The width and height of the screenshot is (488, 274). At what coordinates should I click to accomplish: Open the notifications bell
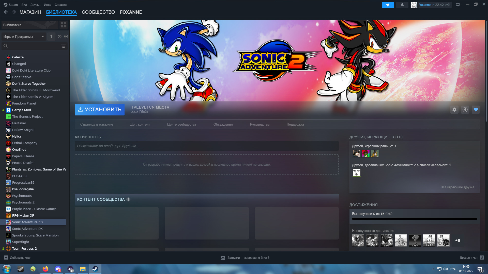[x=402, y=5]
